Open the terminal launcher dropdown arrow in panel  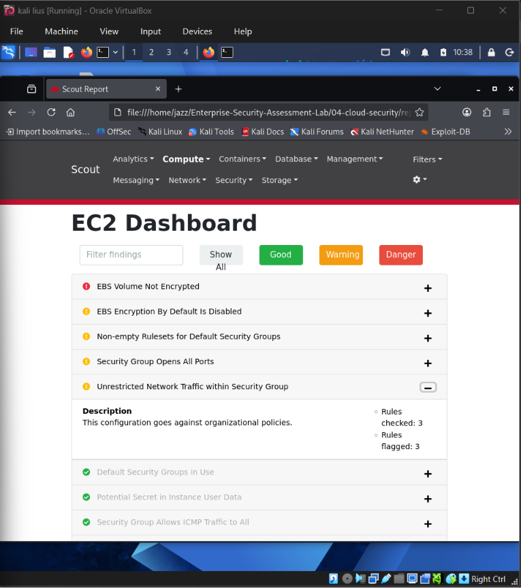(115, 52)
